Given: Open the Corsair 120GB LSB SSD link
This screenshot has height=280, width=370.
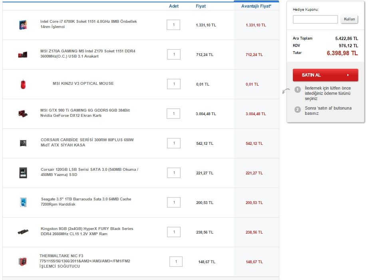Looking at the screenshot, I should [x=90, y=172].
